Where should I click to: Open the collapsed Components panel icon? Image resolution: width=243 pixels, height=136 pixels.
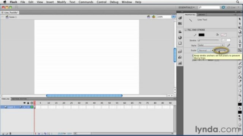(x=180, y=57)
